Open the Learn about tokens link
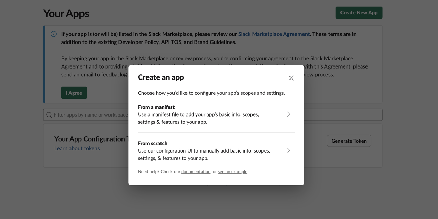Image resolution: width=438 pixels, height=219 pixels. 77,148
